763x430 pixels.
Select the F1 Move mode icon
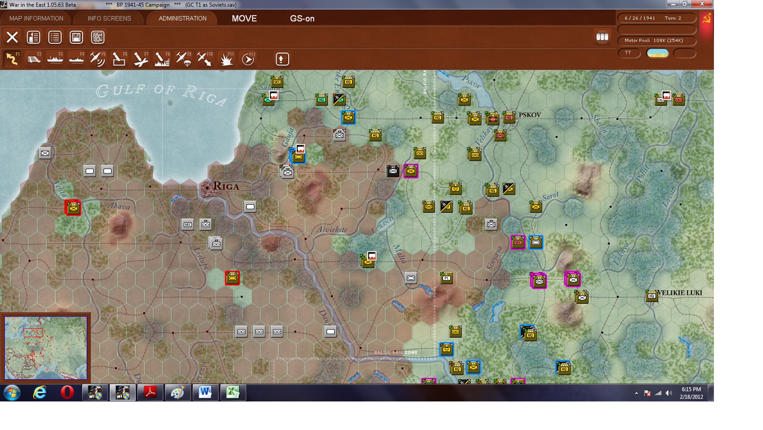12,59
